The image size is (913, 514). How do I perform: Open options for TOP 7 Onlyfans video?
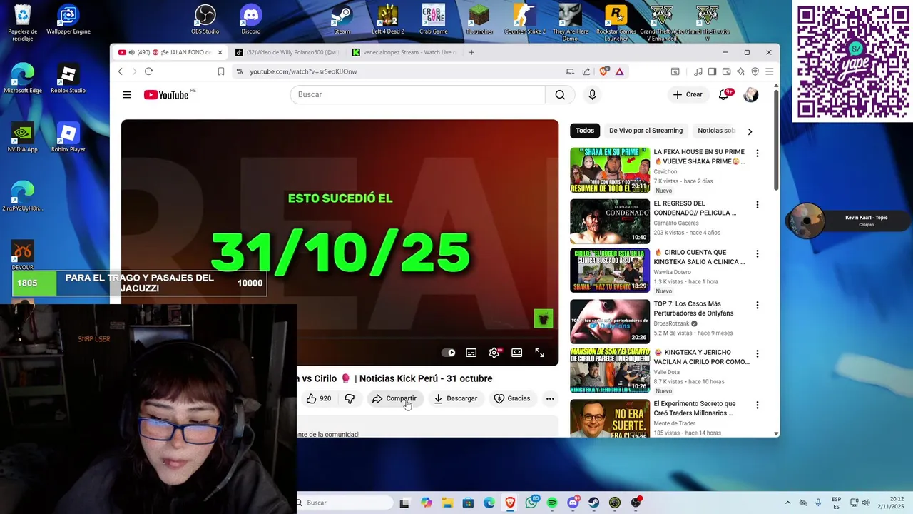(757, 306)
